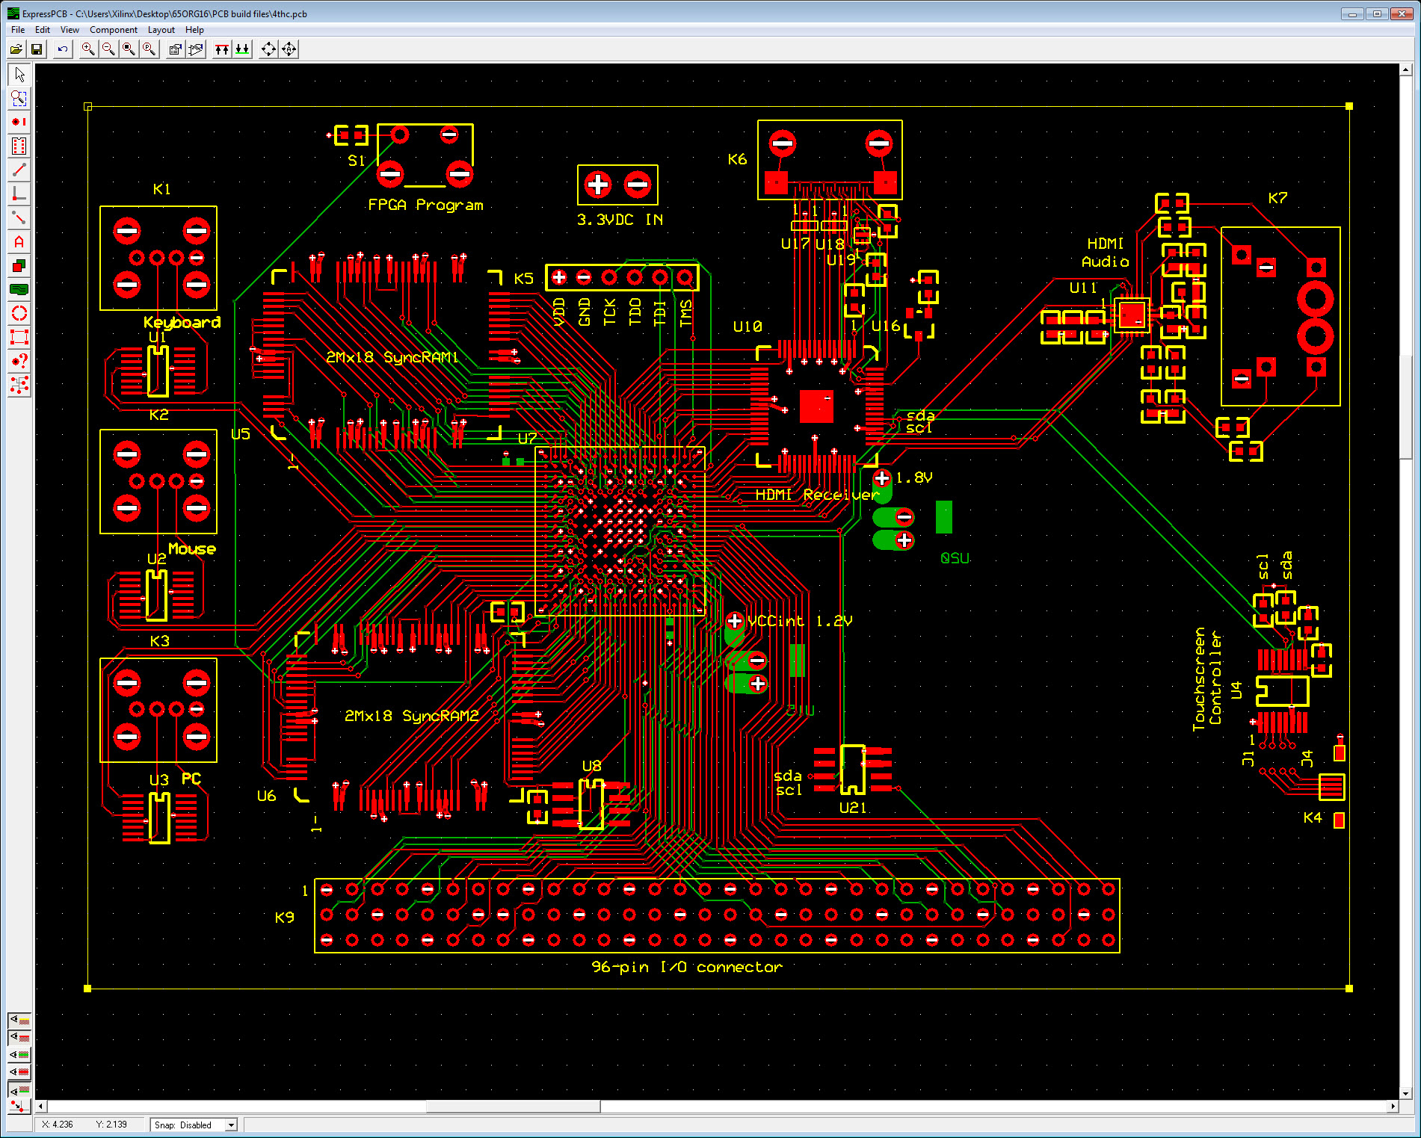Toggle the snap-to-pin button above status bar

coord(19,1105)
